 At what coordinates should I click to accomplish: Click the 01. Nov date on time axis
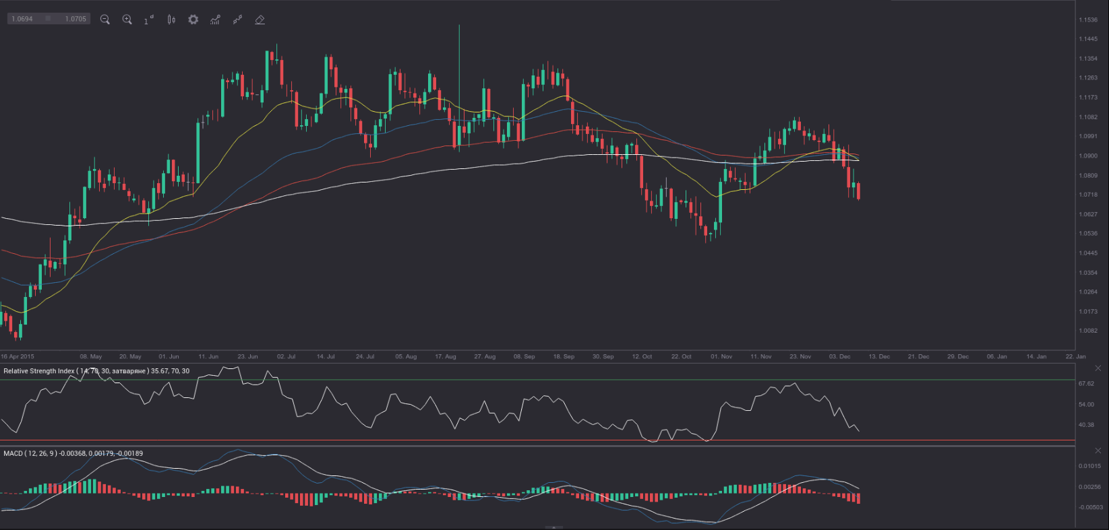(721, 356)
